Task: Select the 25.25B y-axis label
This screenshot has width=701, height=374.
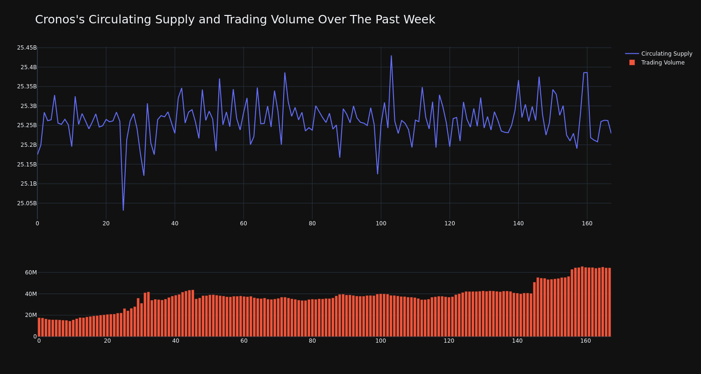Action: (x=27, y=125)
